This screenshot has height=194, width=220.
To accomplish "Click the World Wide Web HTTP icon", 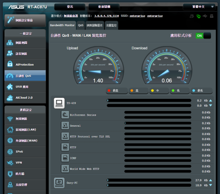I will (x=65, y=169).
